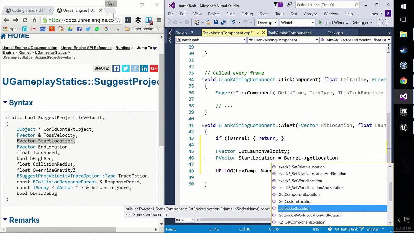This screenshot has width=414, height=233.
Task: Follow the UGameplayStatics breadcrumb link
Action: [x=50, y=52]
